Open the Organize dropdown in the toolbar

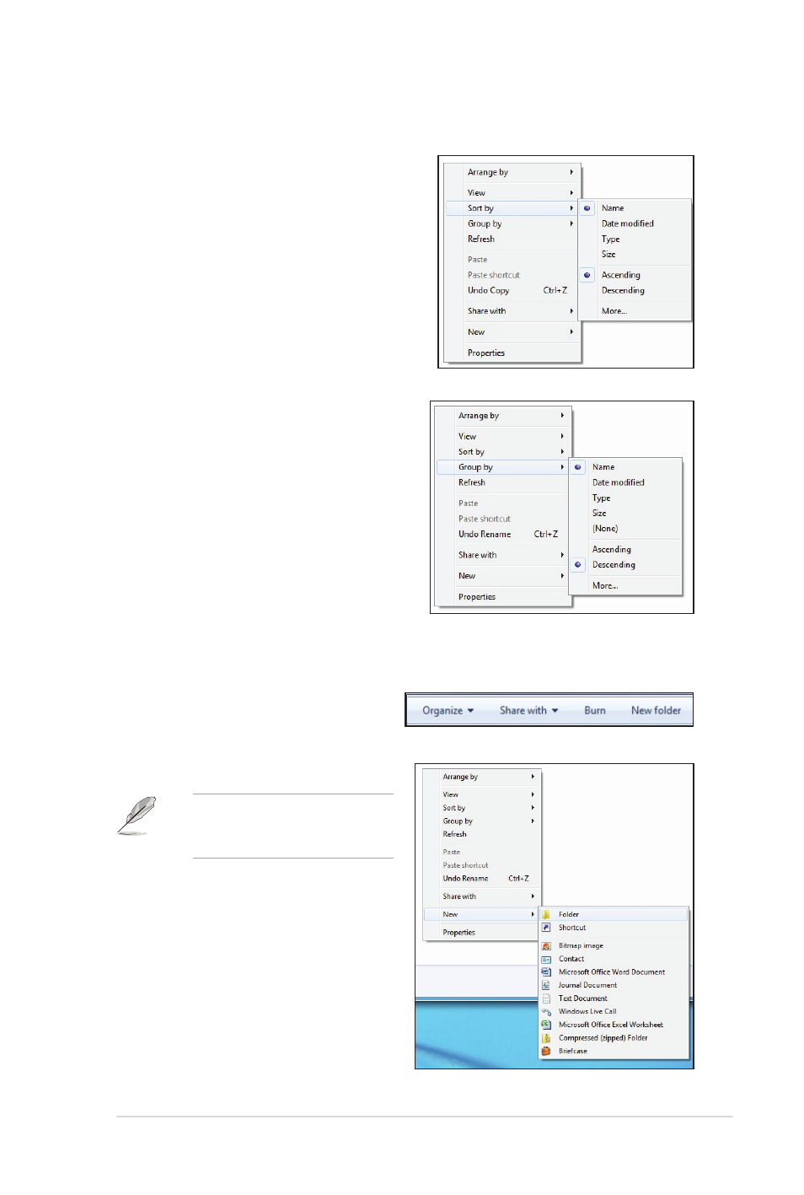pyautogui.click(x=448, y=711)
